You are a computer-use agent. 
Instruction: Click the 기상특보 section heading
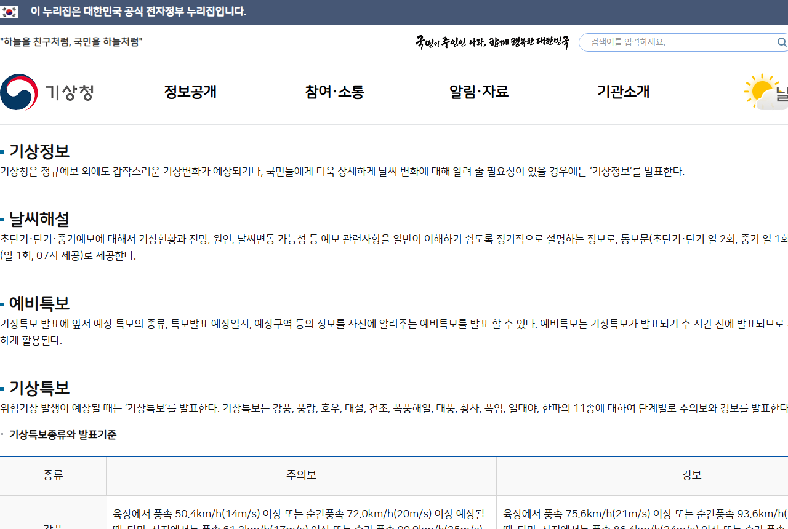coord(39,388)
